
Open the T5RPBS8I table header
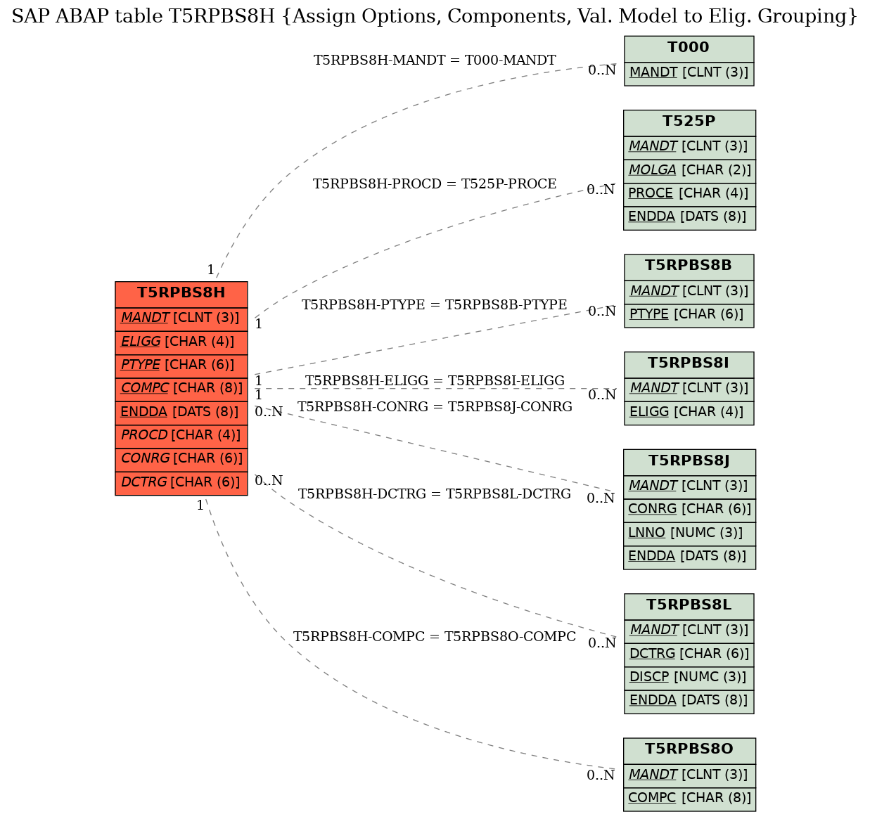689,363
